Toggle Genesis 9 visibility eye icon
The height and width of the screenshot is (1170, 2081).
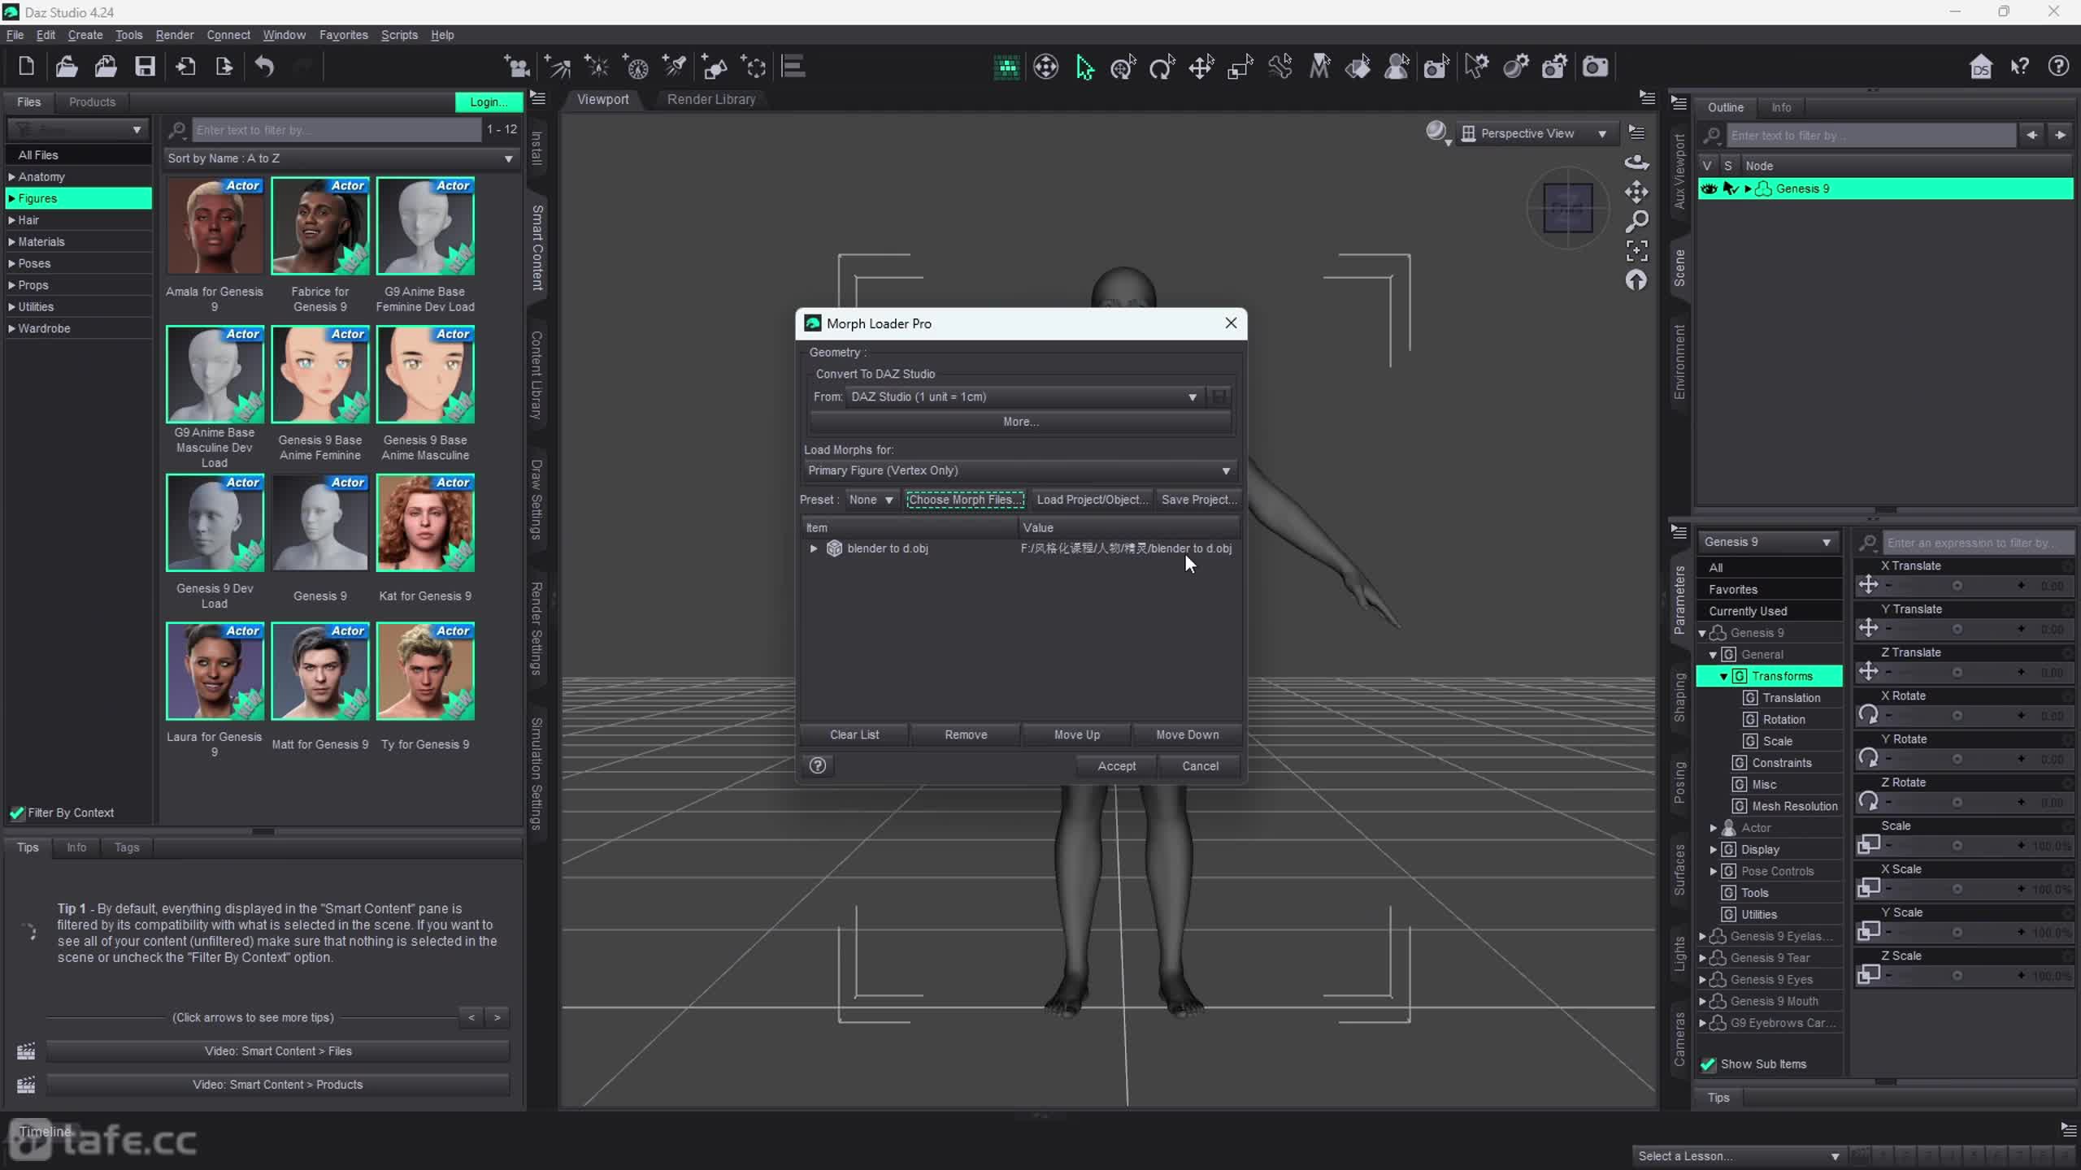click(x=1709, y=188)
